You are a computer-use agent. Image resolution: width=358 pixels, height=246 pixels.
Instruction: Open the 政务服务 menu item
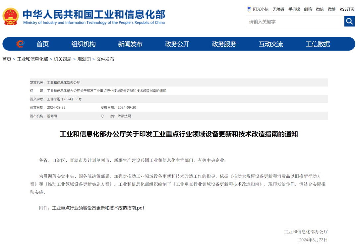click(224, 43)
